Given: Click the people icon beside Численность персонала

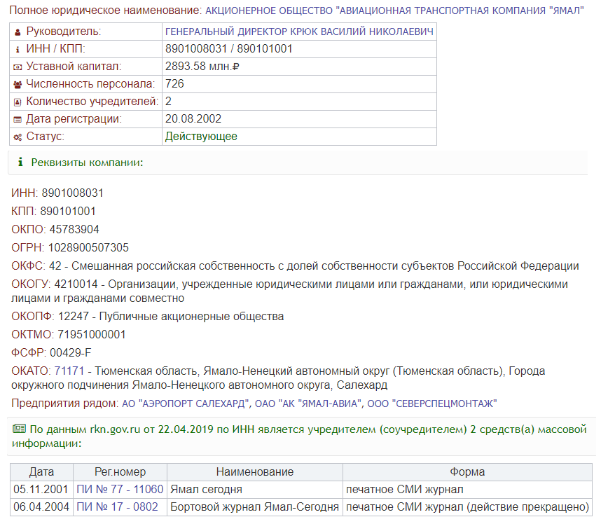Looking at the screenshot, I should 18,84.
